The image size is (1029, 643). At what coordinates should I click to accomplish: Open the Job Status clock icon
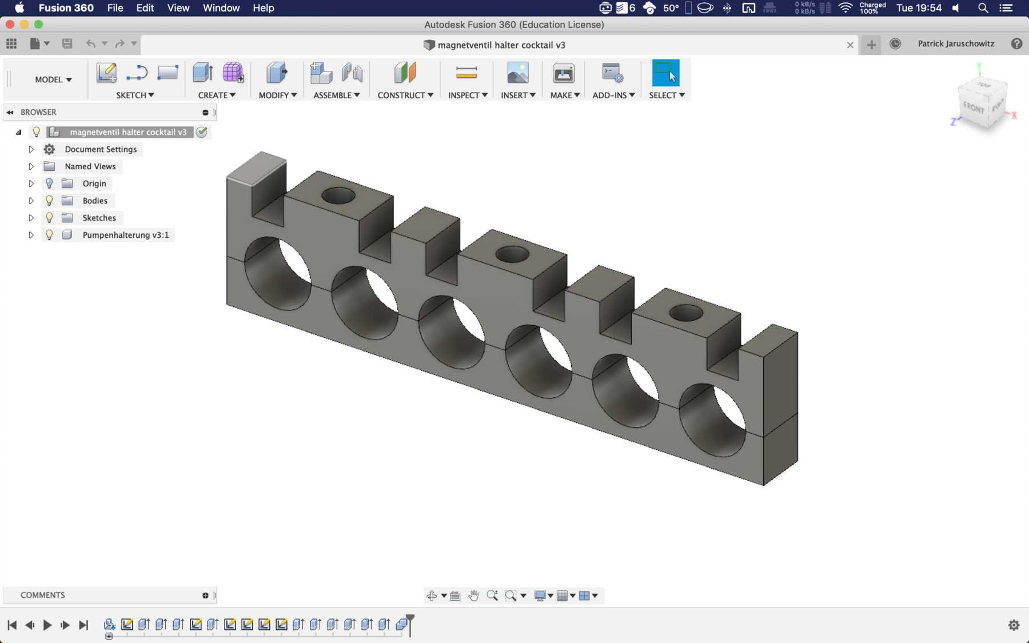(x=895, y=43)
